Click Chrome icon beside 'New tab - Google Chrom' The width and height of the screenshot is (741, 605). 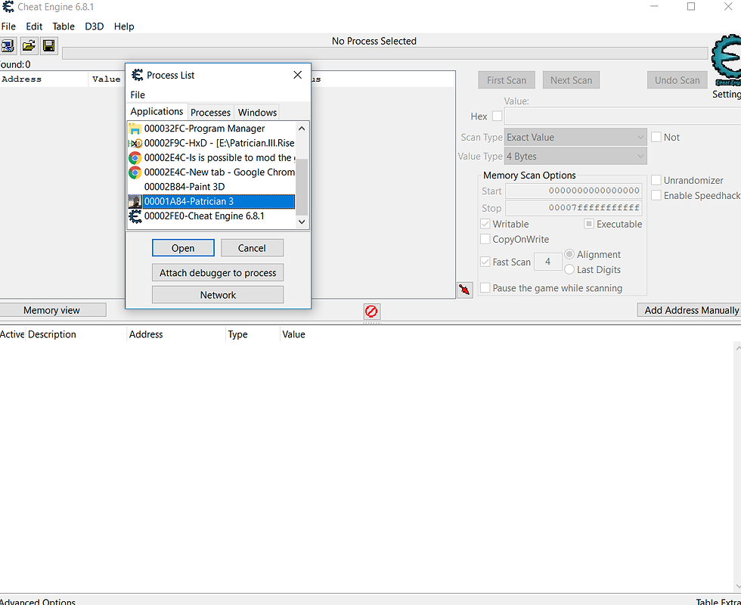tap(135, 172)
